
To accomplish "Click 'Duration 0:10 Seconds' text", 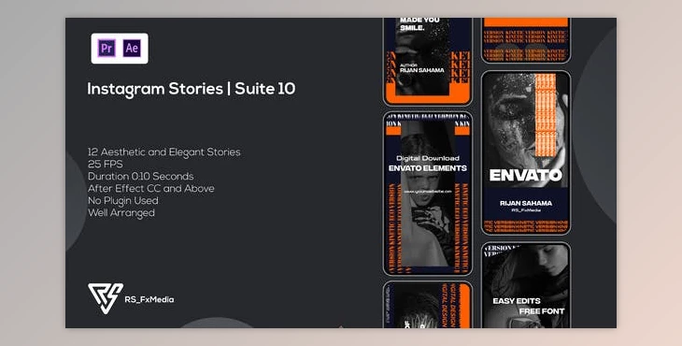I will (x=140, y=177).
